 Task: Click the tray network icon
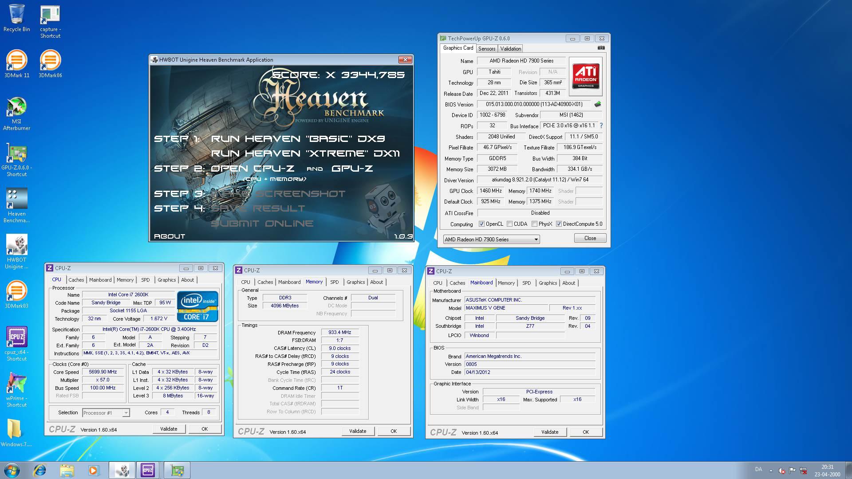(803, 471)
